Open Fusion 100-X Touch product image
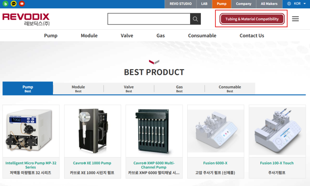This screenshot has width=310, height=186. click(277, 131)
